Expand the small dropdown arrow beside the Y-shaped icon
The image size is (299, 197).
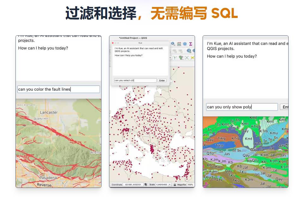pos(171,58)
